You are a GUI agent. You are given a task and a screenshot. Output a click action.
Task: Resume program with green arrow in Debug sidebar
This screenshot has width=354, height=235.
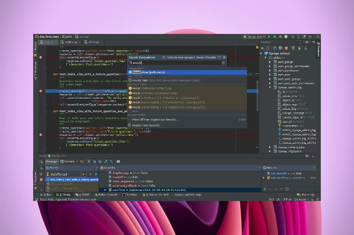(x=41, y=168)
